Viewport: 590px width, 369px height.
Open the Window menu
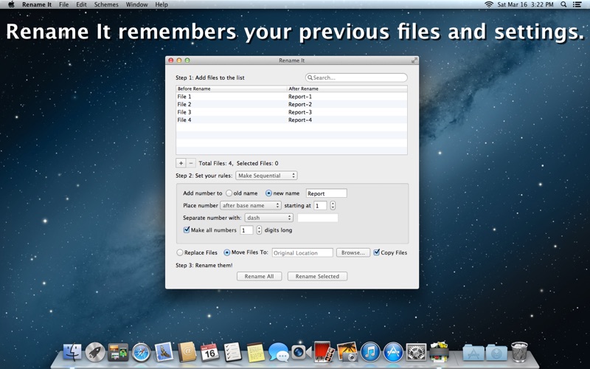(x=136, y=4)
